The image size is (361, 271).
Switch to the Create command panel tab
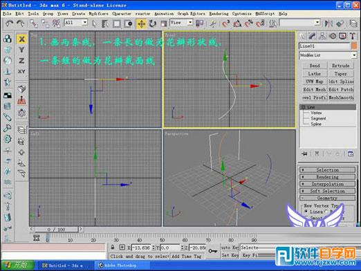pyautogui.click(x=302, y=36)
